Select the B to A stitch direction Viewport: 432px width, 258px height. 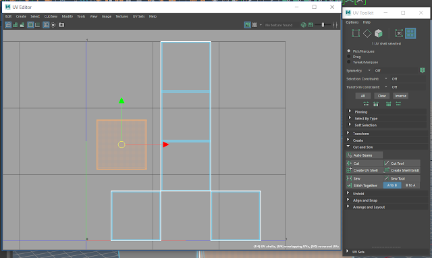coord(410,185)
